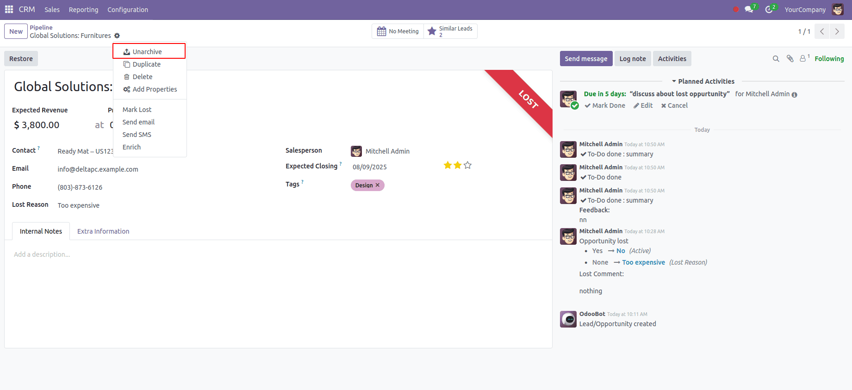Select Send email in the actions menu

click(x=149, y=122)
